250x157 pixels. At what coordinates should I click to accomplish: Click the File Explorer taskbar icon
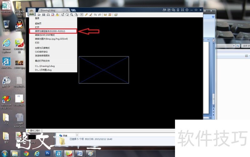click(x=15, y=154)
